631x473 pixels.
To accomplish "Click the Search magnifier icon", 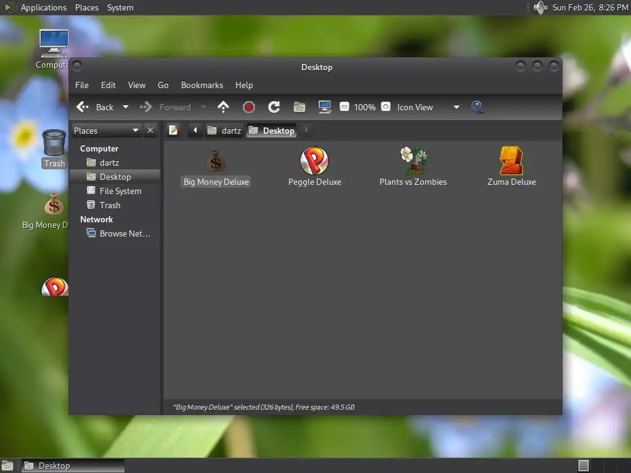I will [x=477, y=107].
